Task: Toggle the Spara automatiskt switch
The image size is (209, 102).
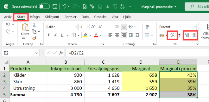Action: pyautogui.click(x=44, y=6)
